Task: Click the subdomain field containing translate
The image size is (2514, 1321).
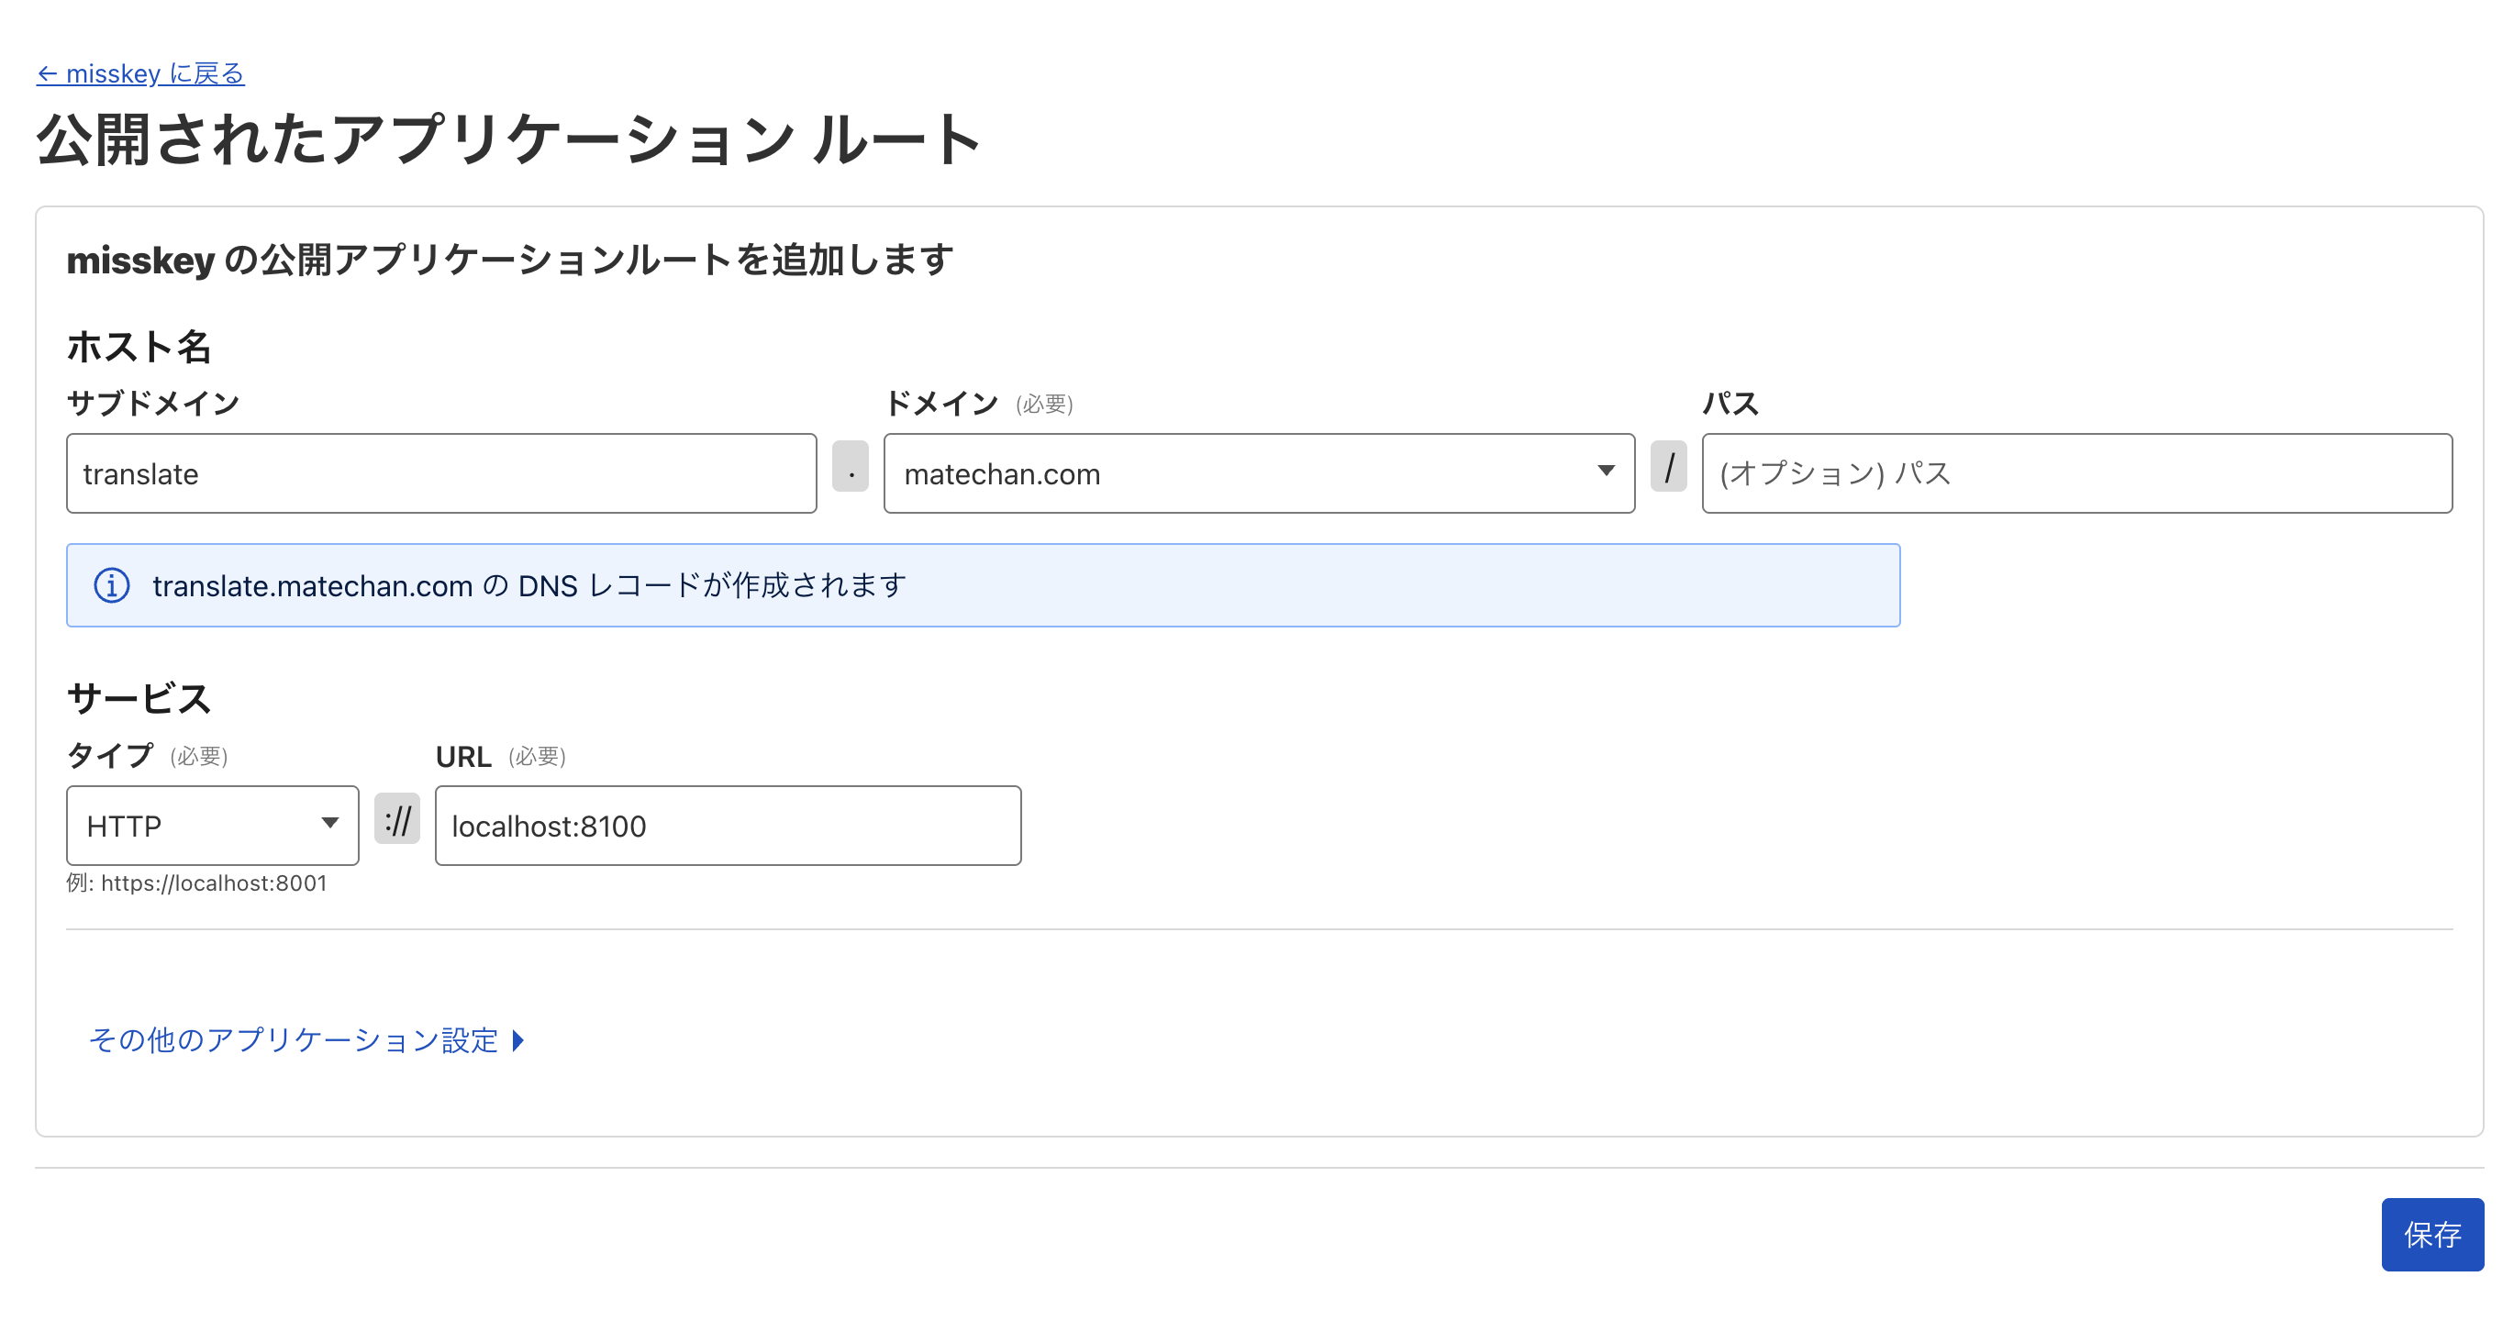Action: 441,474
